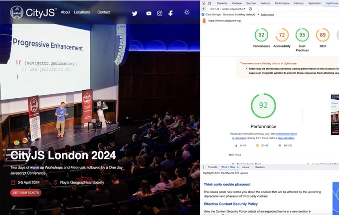Switch to the Console tab in top bar

(x=237, y=3)
